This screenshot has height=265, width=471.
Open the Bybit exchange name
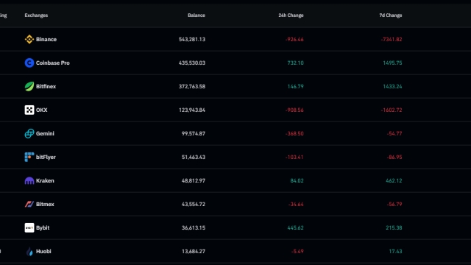coord(43,227)
